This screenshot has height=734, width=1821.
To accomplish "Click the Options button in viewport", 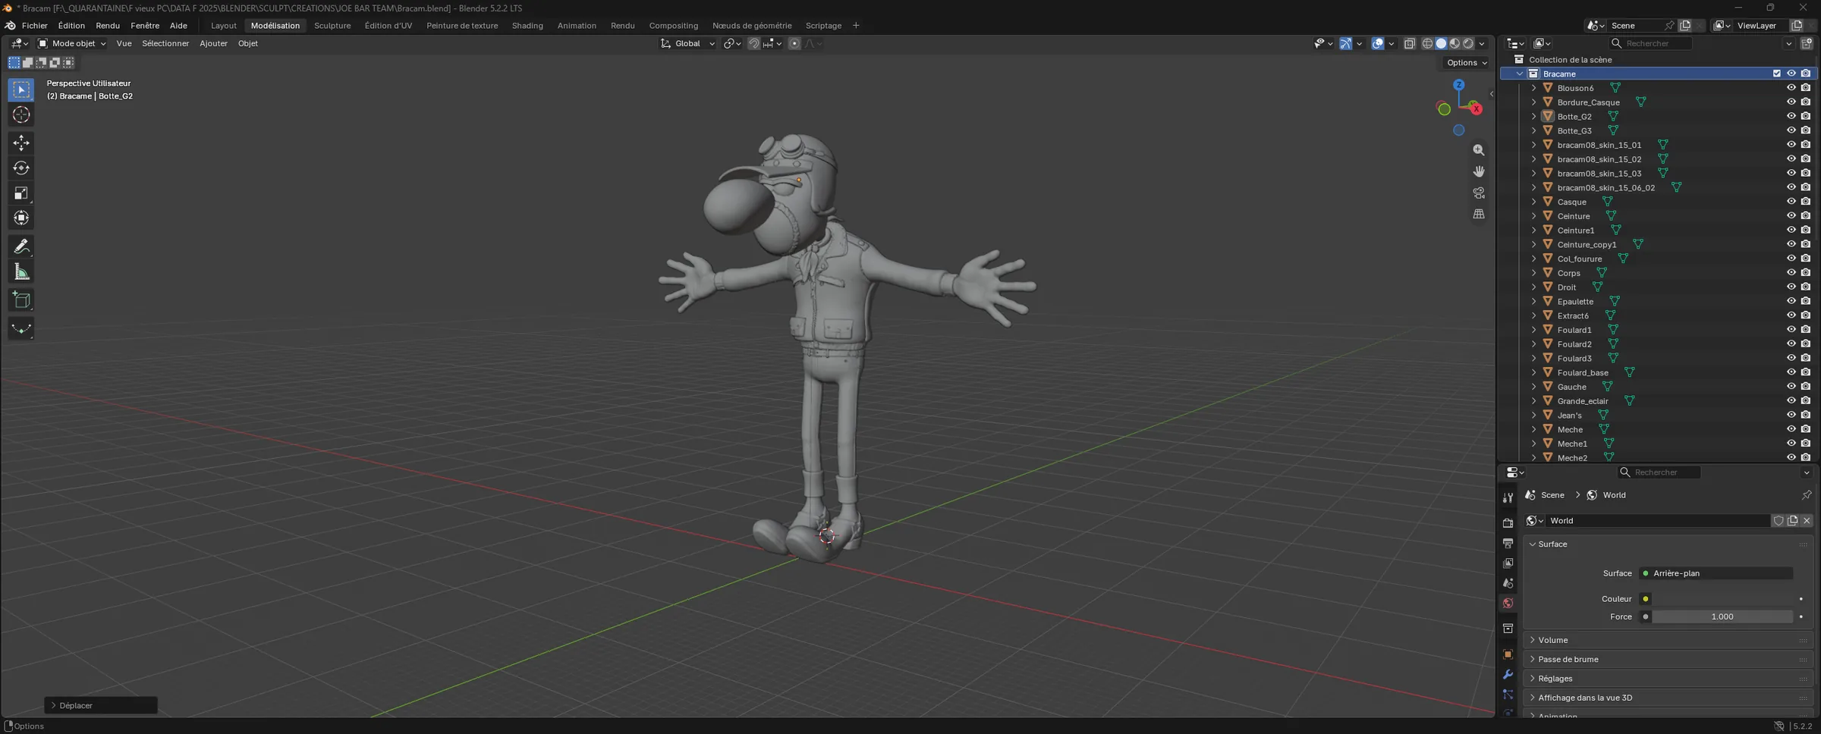I will [x=1467, y=62].
